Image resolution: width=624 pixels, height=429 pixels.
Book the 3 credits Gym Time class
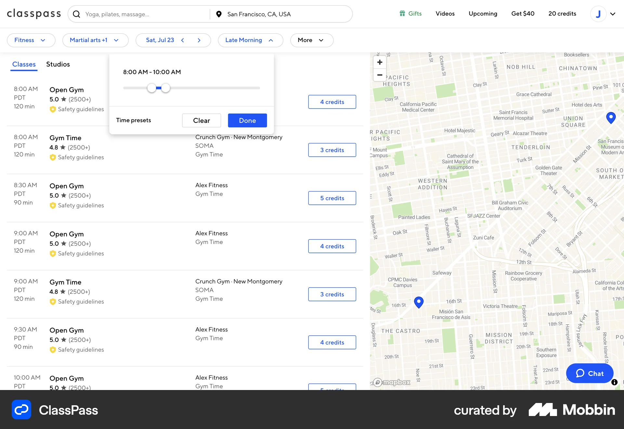[332, 150]
